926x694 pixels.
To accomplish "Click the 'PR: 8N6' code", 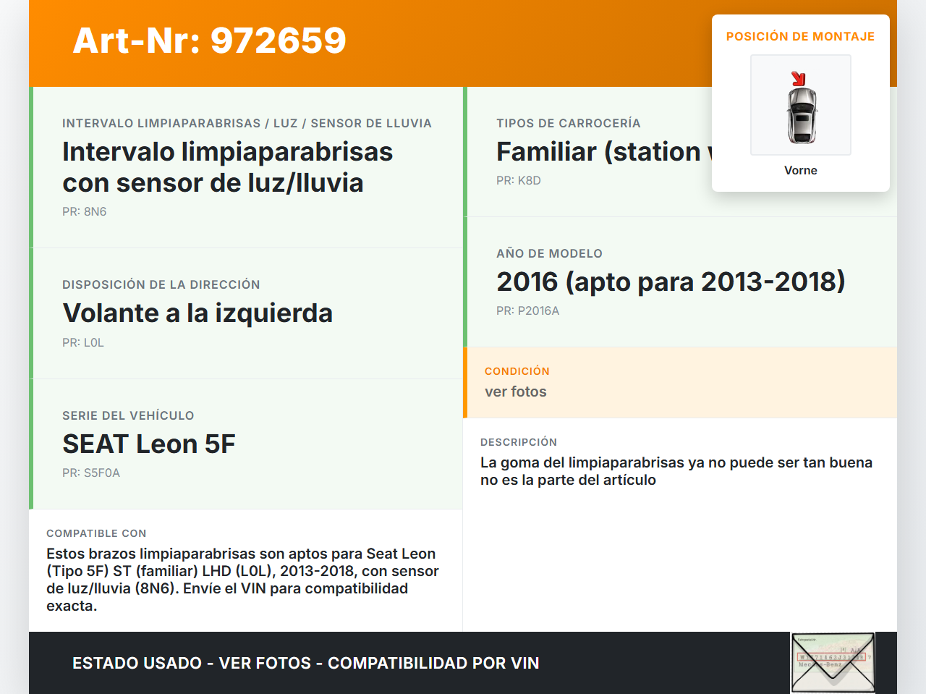I will [85, 211].
